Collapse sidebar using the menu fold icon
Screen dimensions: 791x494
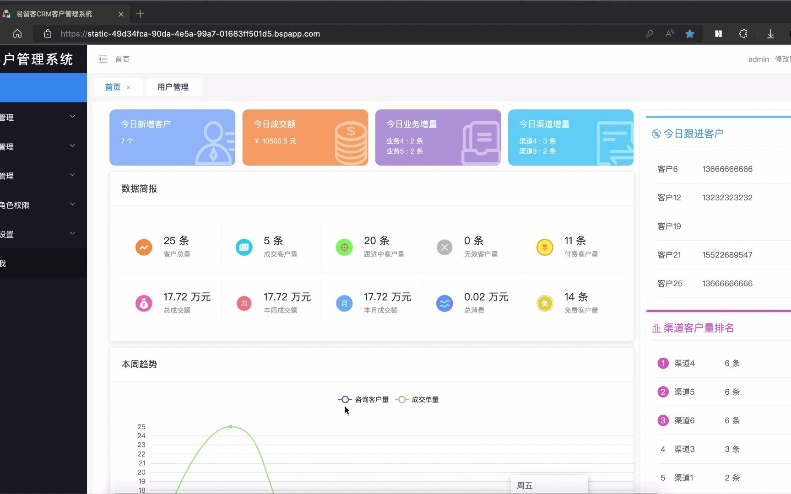[x=103, y=59]
